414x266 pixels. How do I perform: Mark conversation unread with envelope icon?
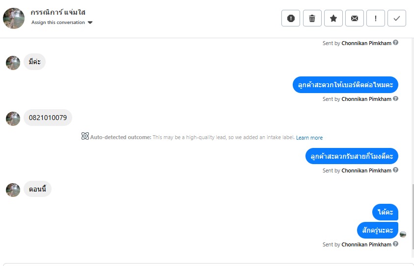tap(355, 18)
